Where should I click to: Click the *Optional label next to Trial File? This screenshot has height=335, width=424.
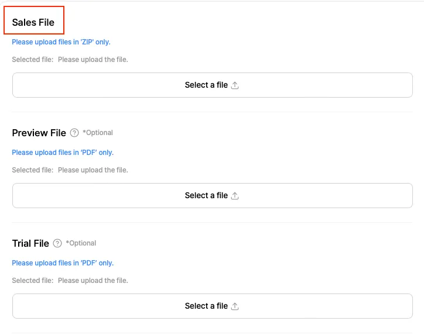tap(81, 243)
